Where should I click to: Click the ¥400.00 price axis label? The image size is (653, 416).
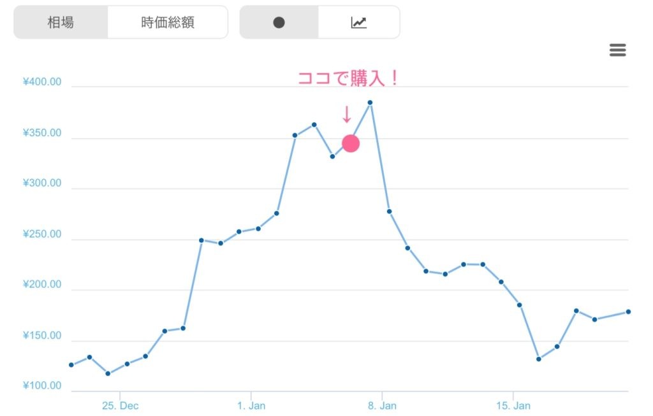tap(42, 82)
